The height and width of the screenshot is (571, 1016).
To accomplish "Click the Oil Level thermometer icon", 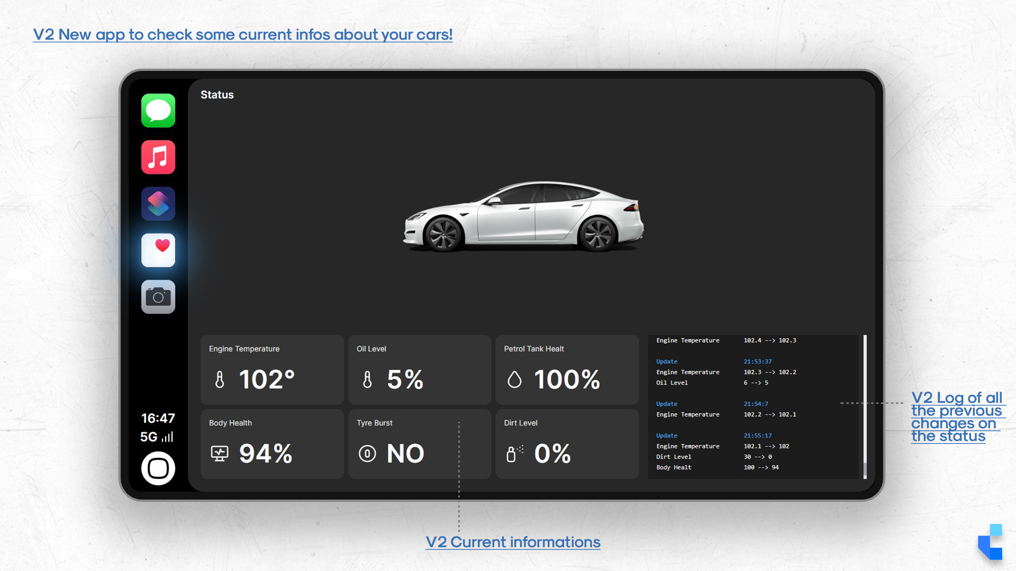I will pos(367,380).
